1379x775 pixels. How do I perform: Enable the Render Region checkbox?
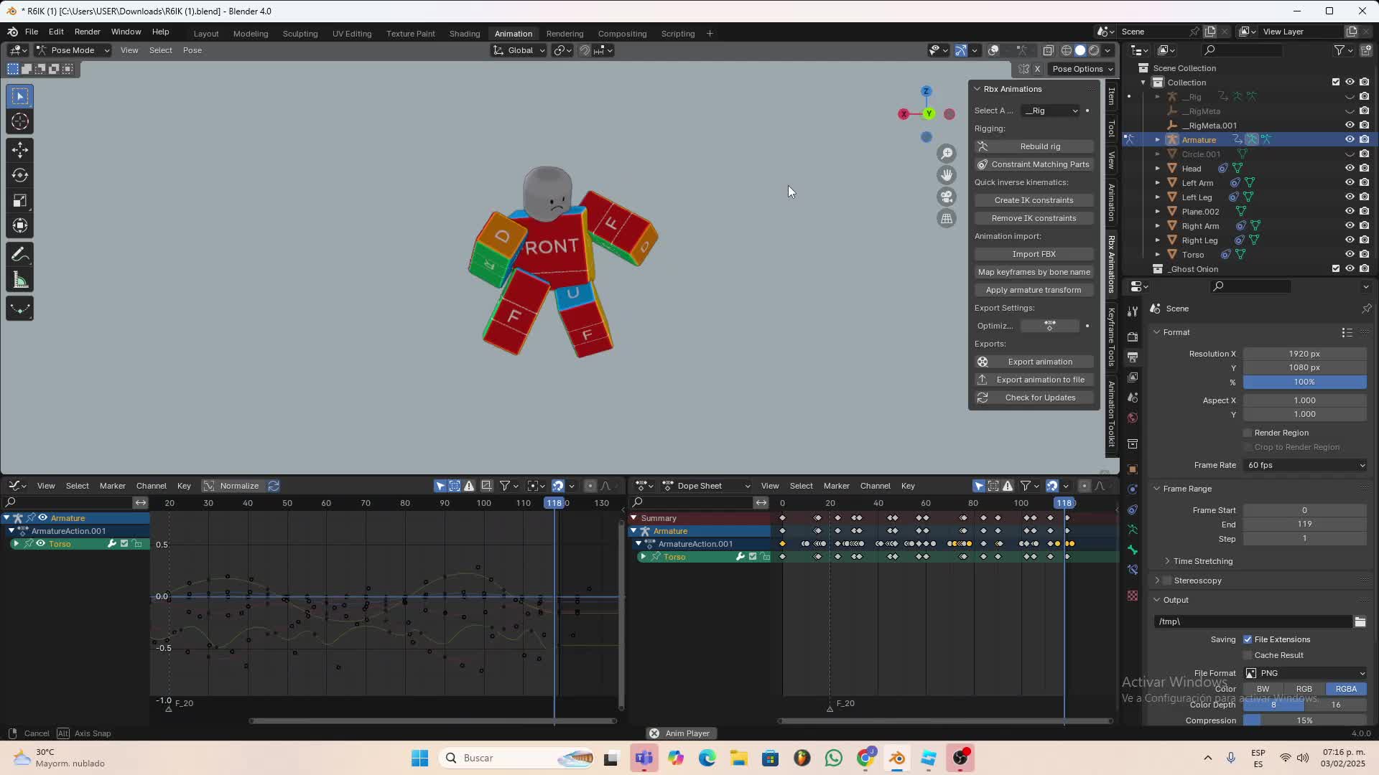pos(1248,433)
